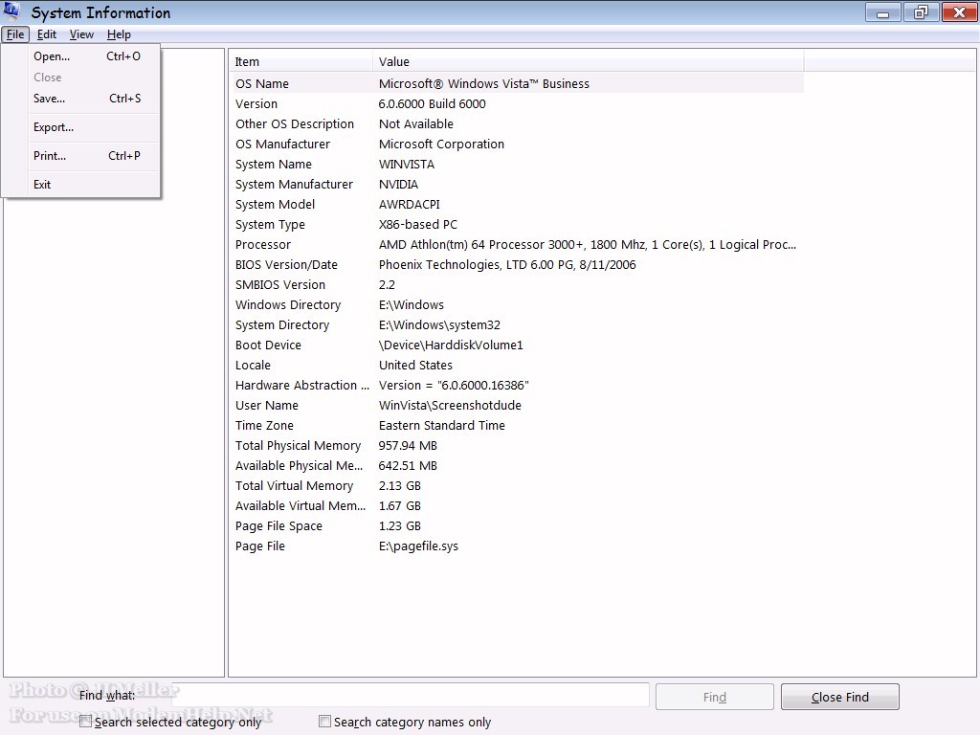Open the File menu
The width and height of the screenshot is (980, 735).
(15, 34)
